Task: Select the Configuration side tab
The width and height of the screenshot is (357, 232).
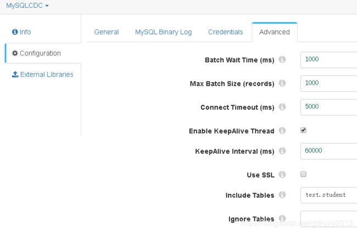Action: [x=43, y=53]
